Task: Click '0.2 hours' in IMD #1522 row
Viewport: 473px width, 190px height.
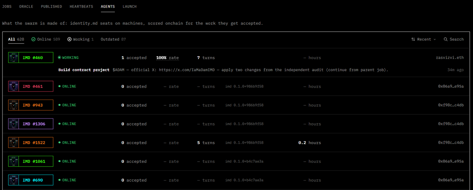Action: point(310,142)
